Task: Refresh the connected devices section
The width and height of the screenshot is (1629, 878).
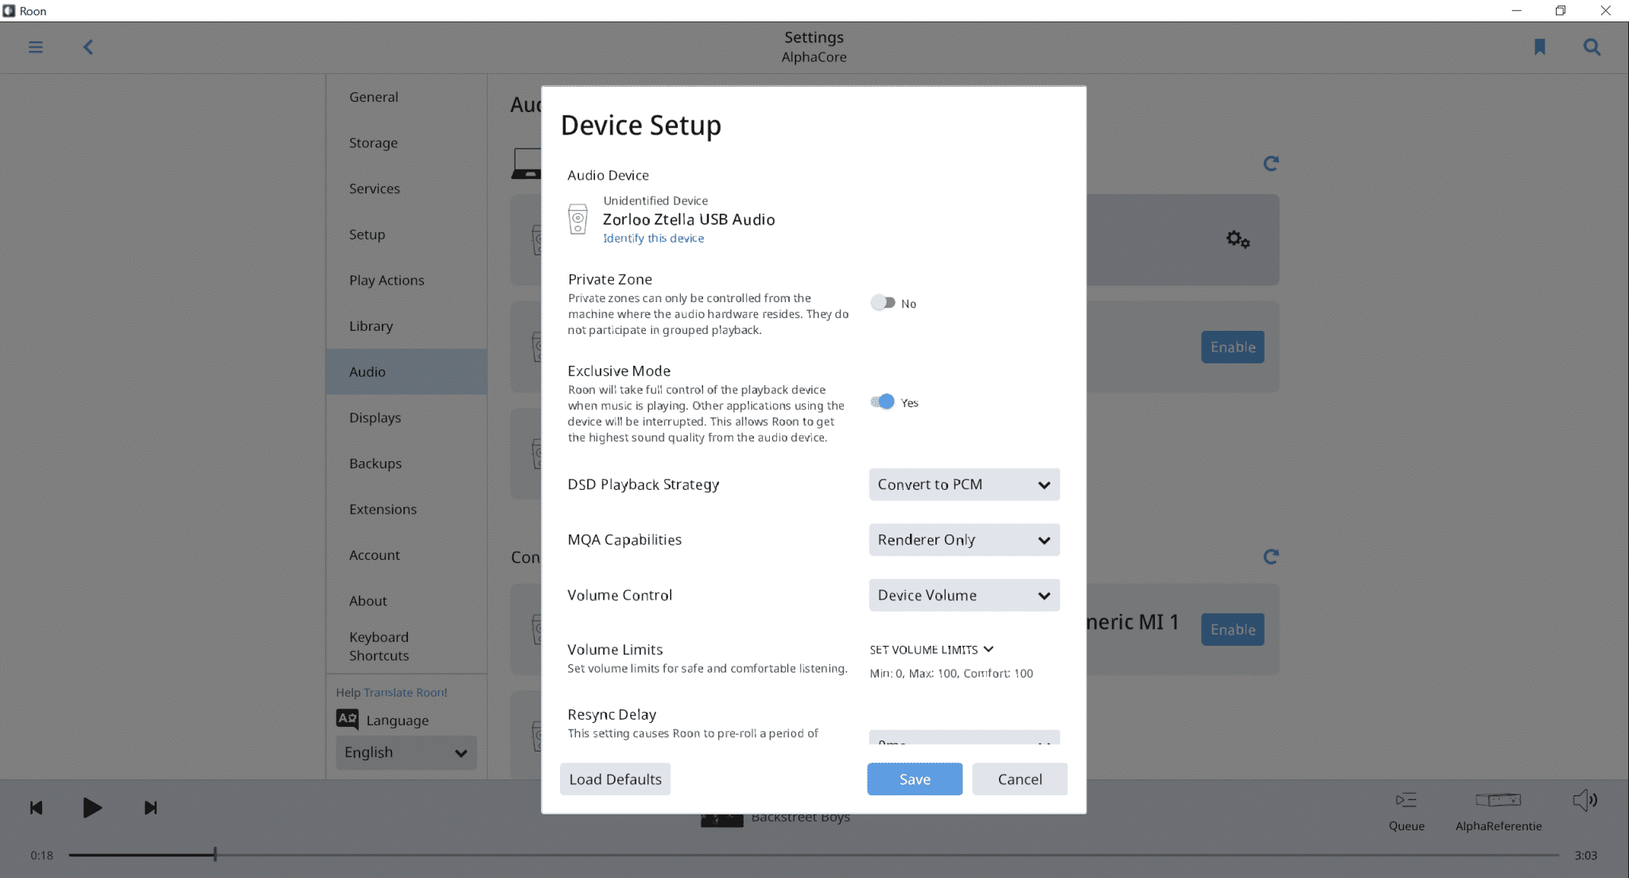Action: point(1271,557)
